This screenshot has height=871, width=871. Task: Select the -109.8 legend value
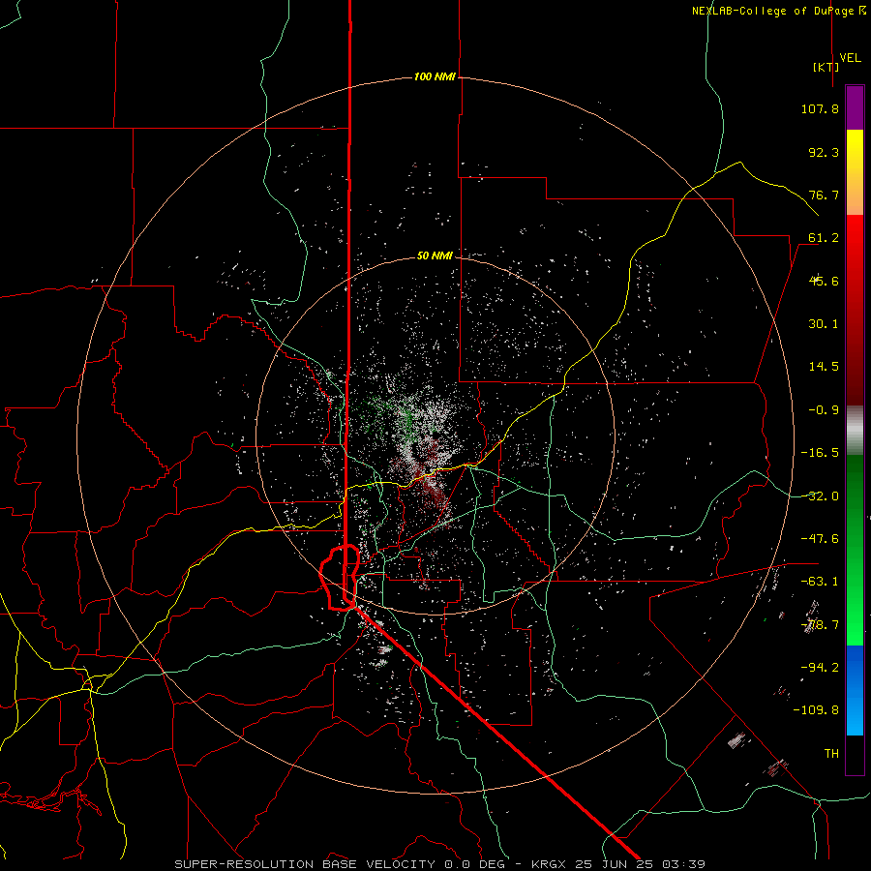816,710
